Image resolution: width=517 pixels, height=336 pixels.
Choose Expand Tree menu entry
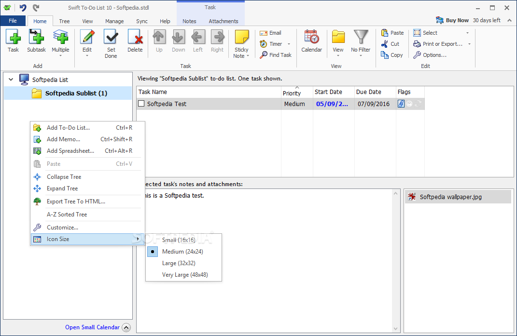point(87,188)
